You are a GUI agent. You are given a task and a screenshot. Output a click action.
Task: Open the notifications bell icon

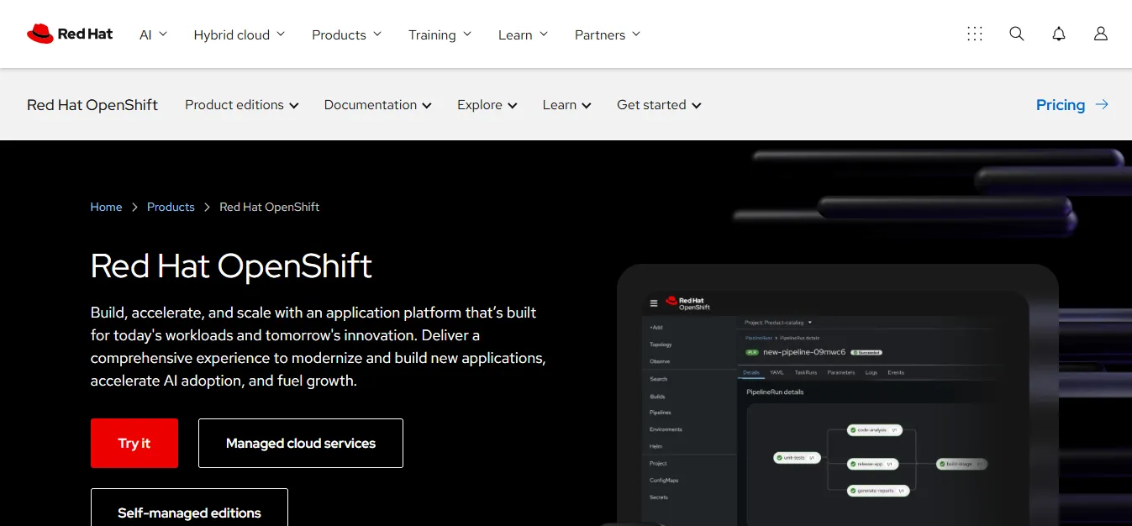pos(1059,34)
